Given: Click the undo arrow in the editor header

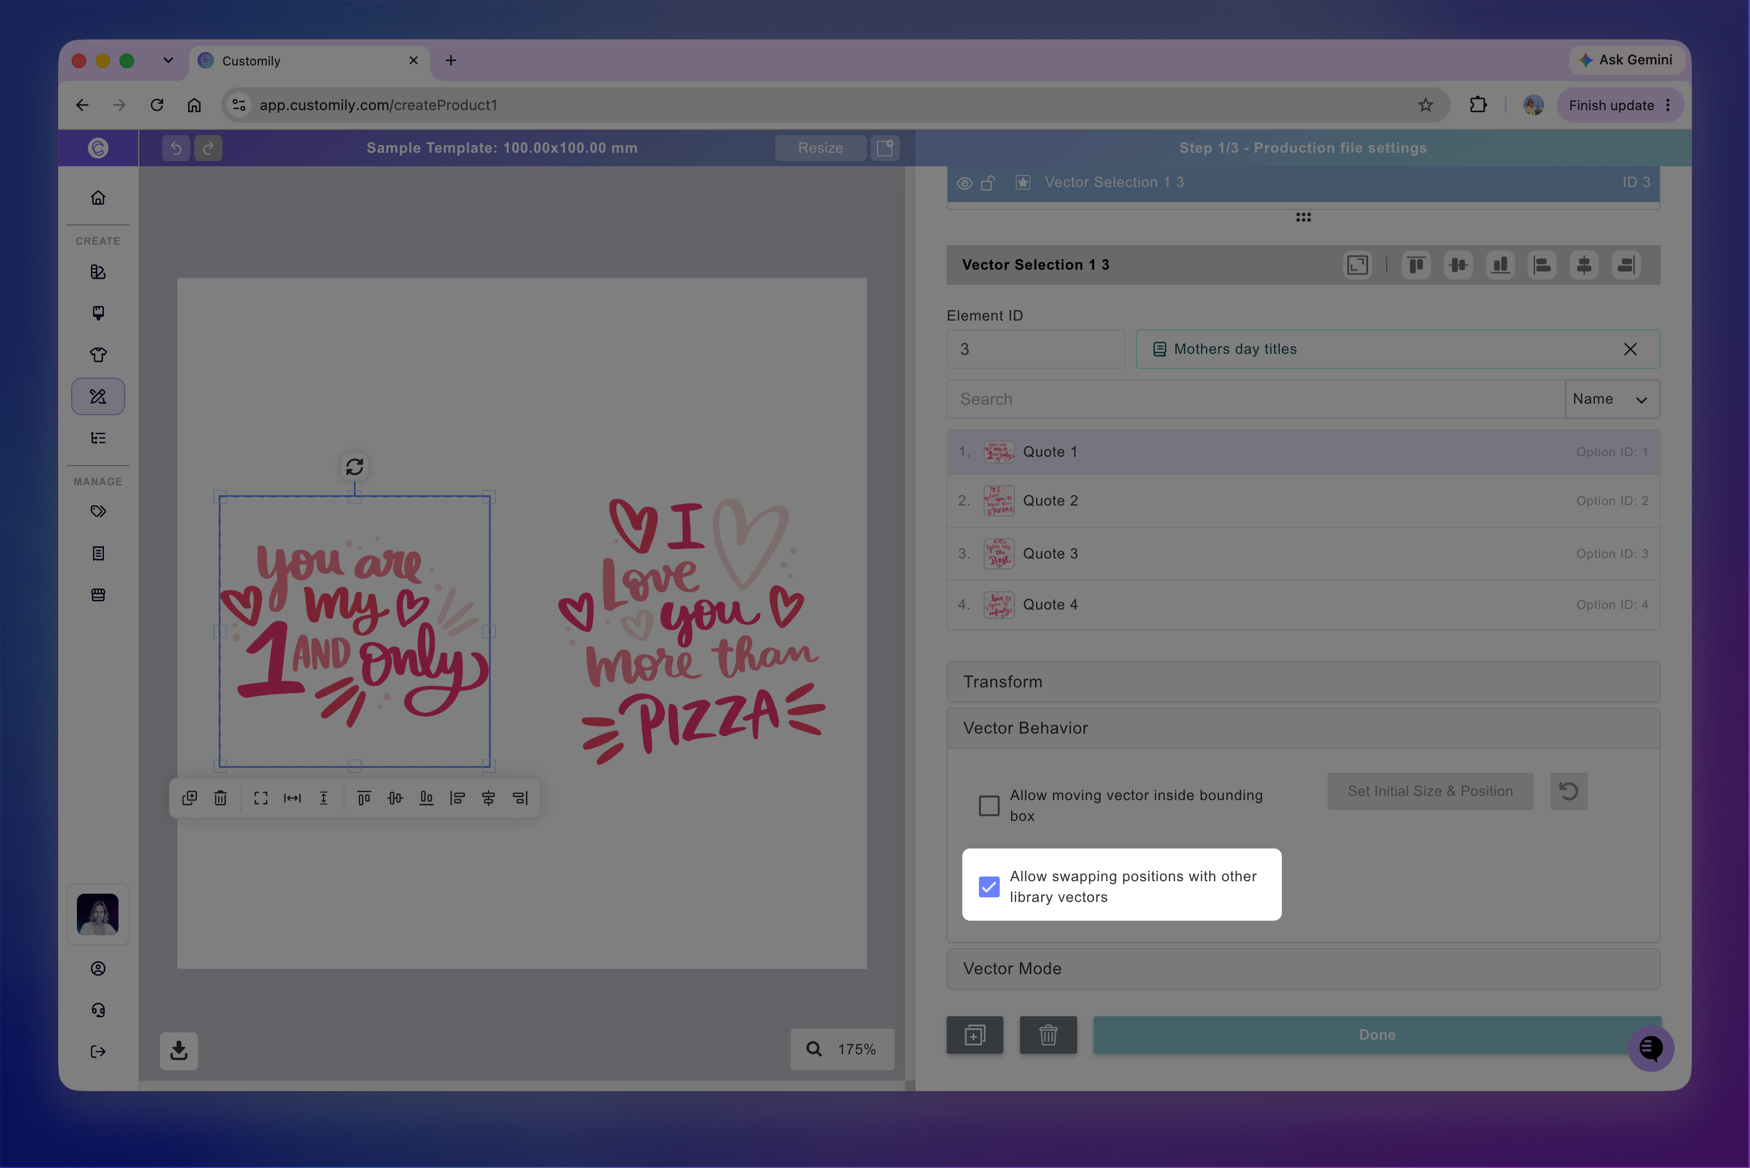Looking at the screenshot, I should [176, 148].
